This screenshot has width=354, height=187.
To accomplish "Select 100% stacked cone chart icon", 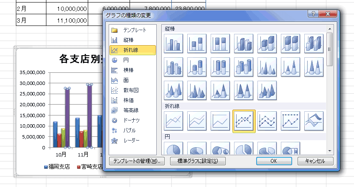I will coord(314,67).
